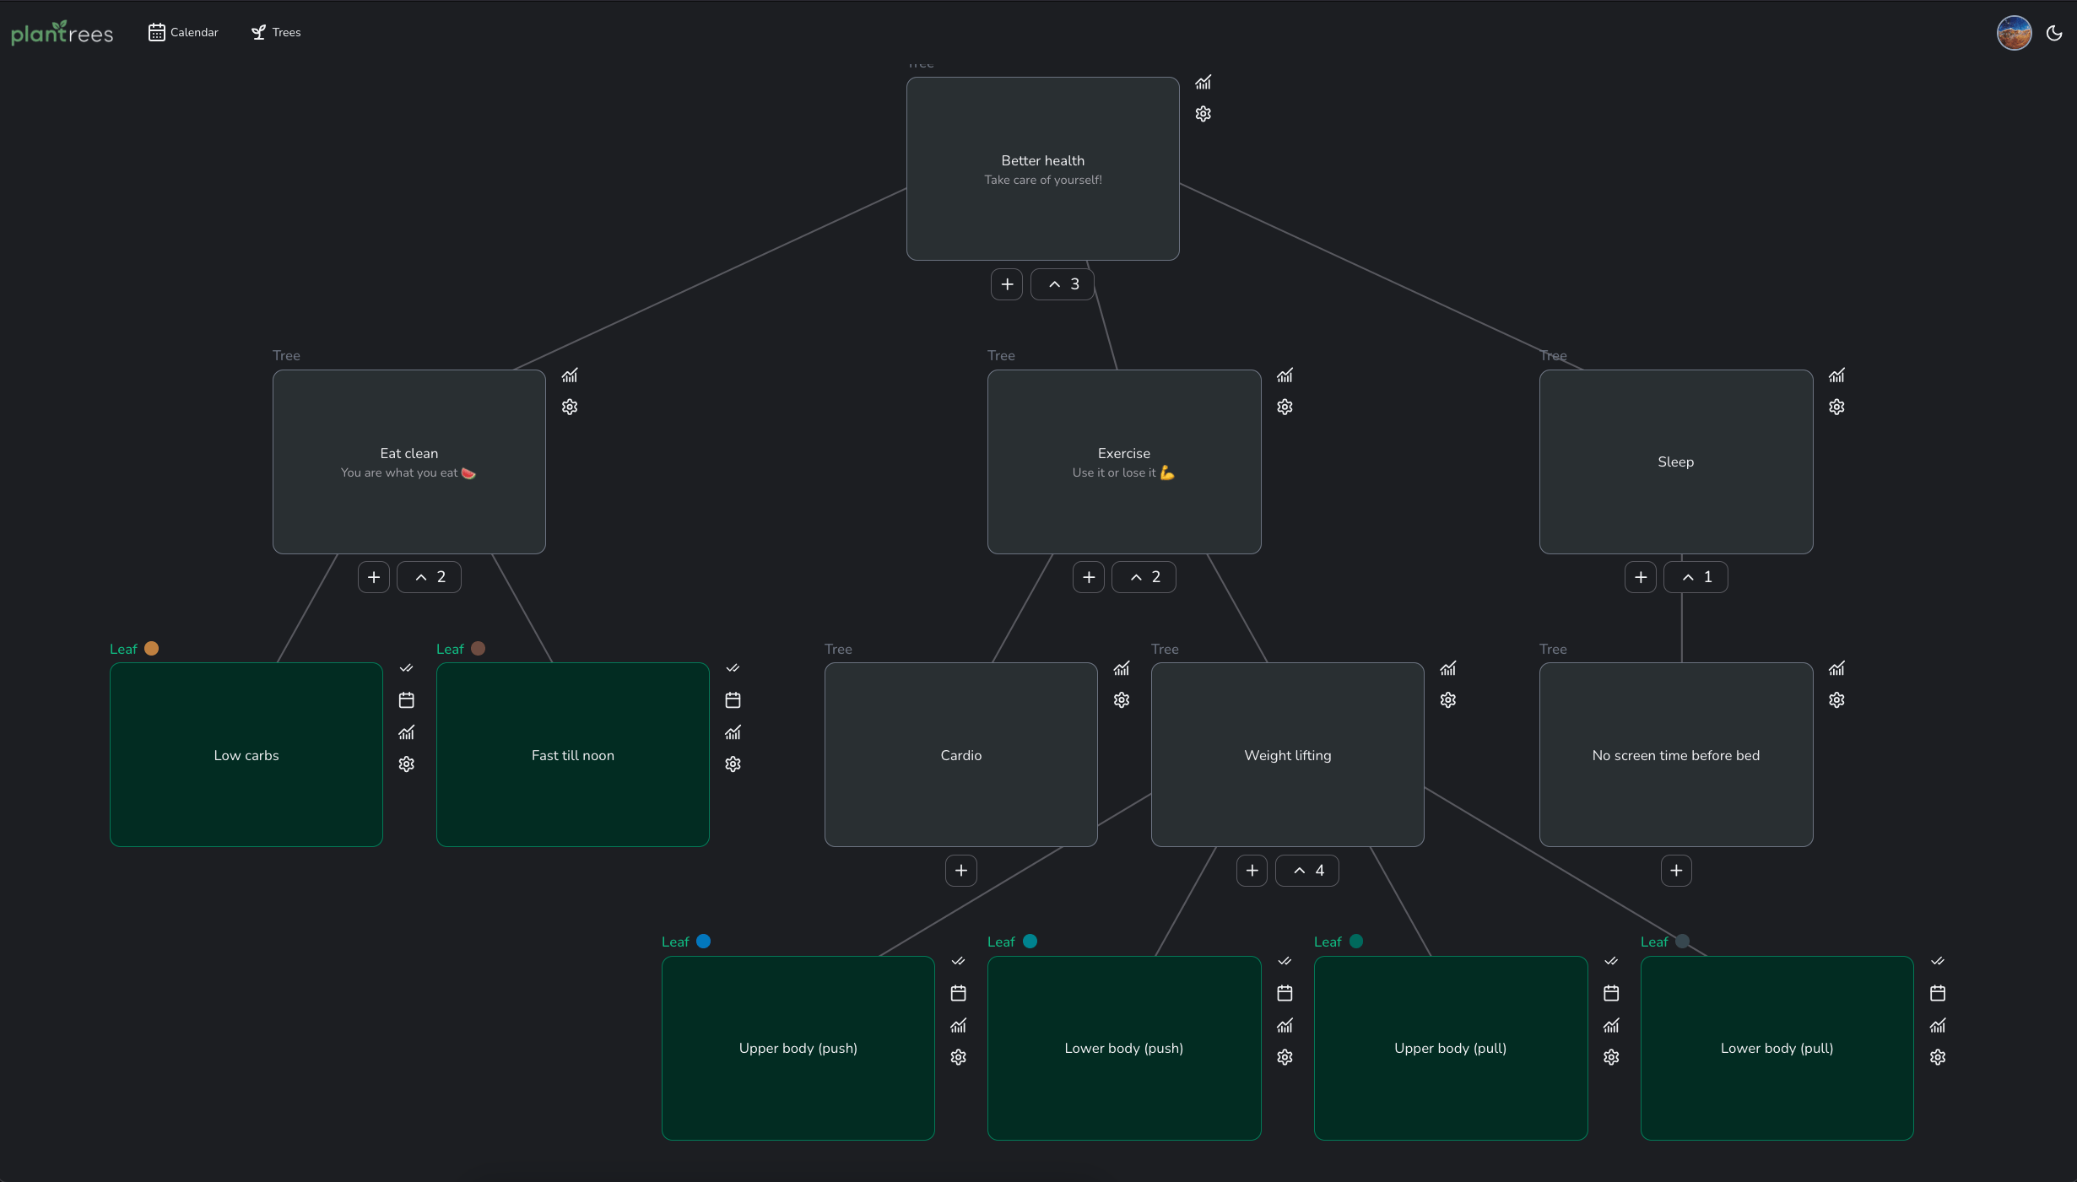This screenshot has height=1182, width=2077.
Task: Open settings gear for Weight lifting
Action: 1447,700
